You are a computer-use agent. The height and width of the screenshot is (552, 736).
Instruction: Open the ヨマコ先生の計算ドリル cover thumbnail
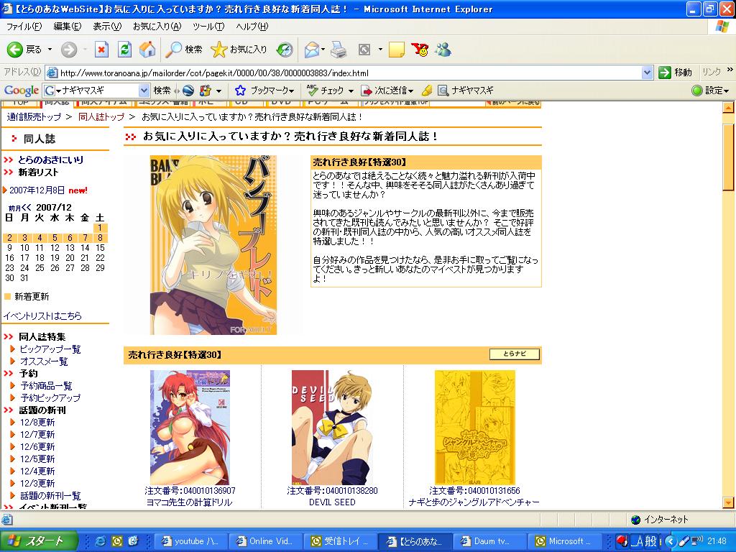pos(190,427)
